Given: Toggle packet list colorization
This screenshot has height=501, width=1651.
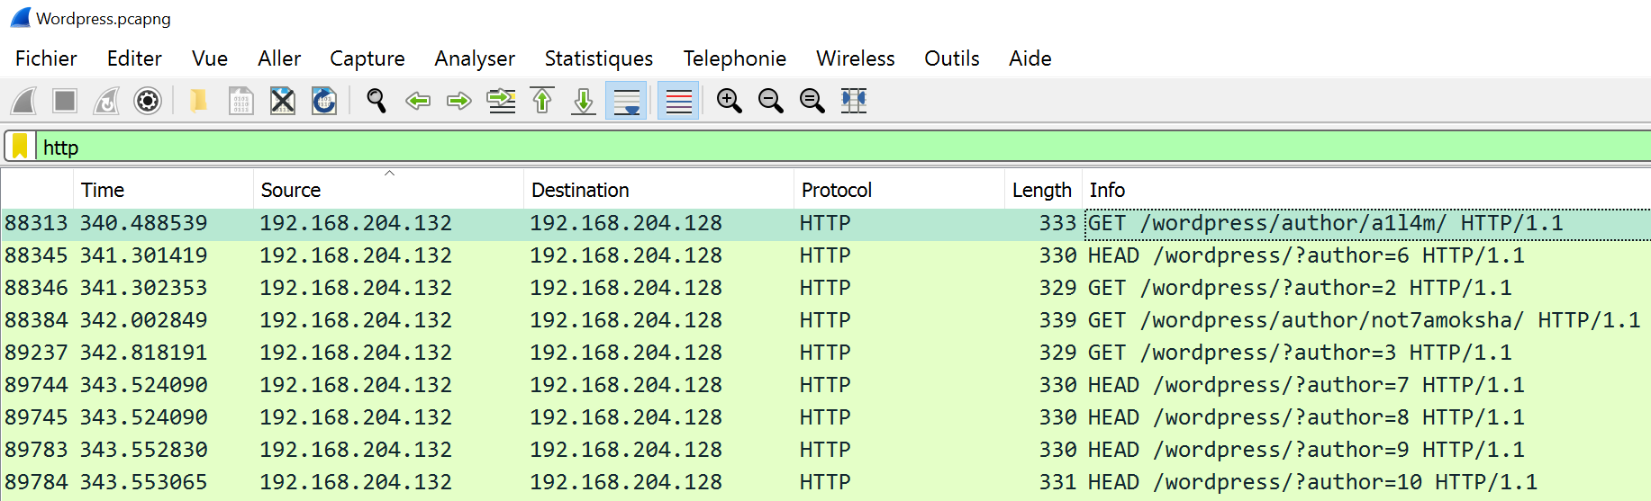Looking at the screenshot, I should coord(678,101).
